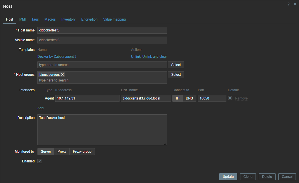Toggle the Enabled checkbox
This screenshot has width=299, height=183.
[39, 161]
